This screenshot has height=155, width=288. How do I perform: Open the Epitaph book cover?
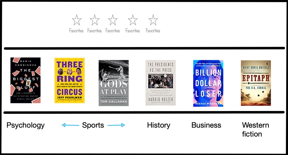[256, 83]
